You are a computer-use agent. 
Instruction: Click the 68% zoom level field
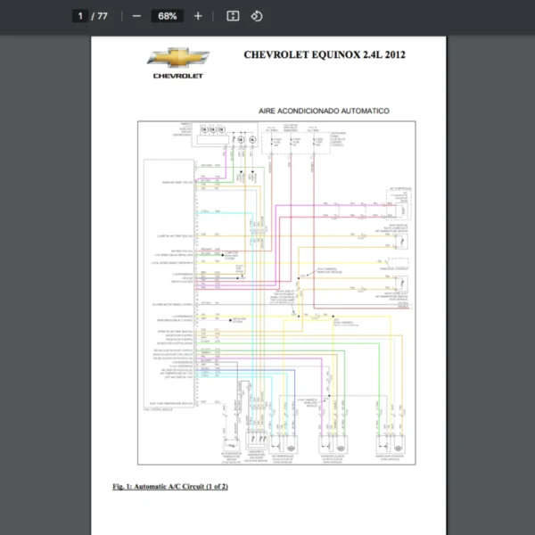pyautogui.click(x=167, y=16)
